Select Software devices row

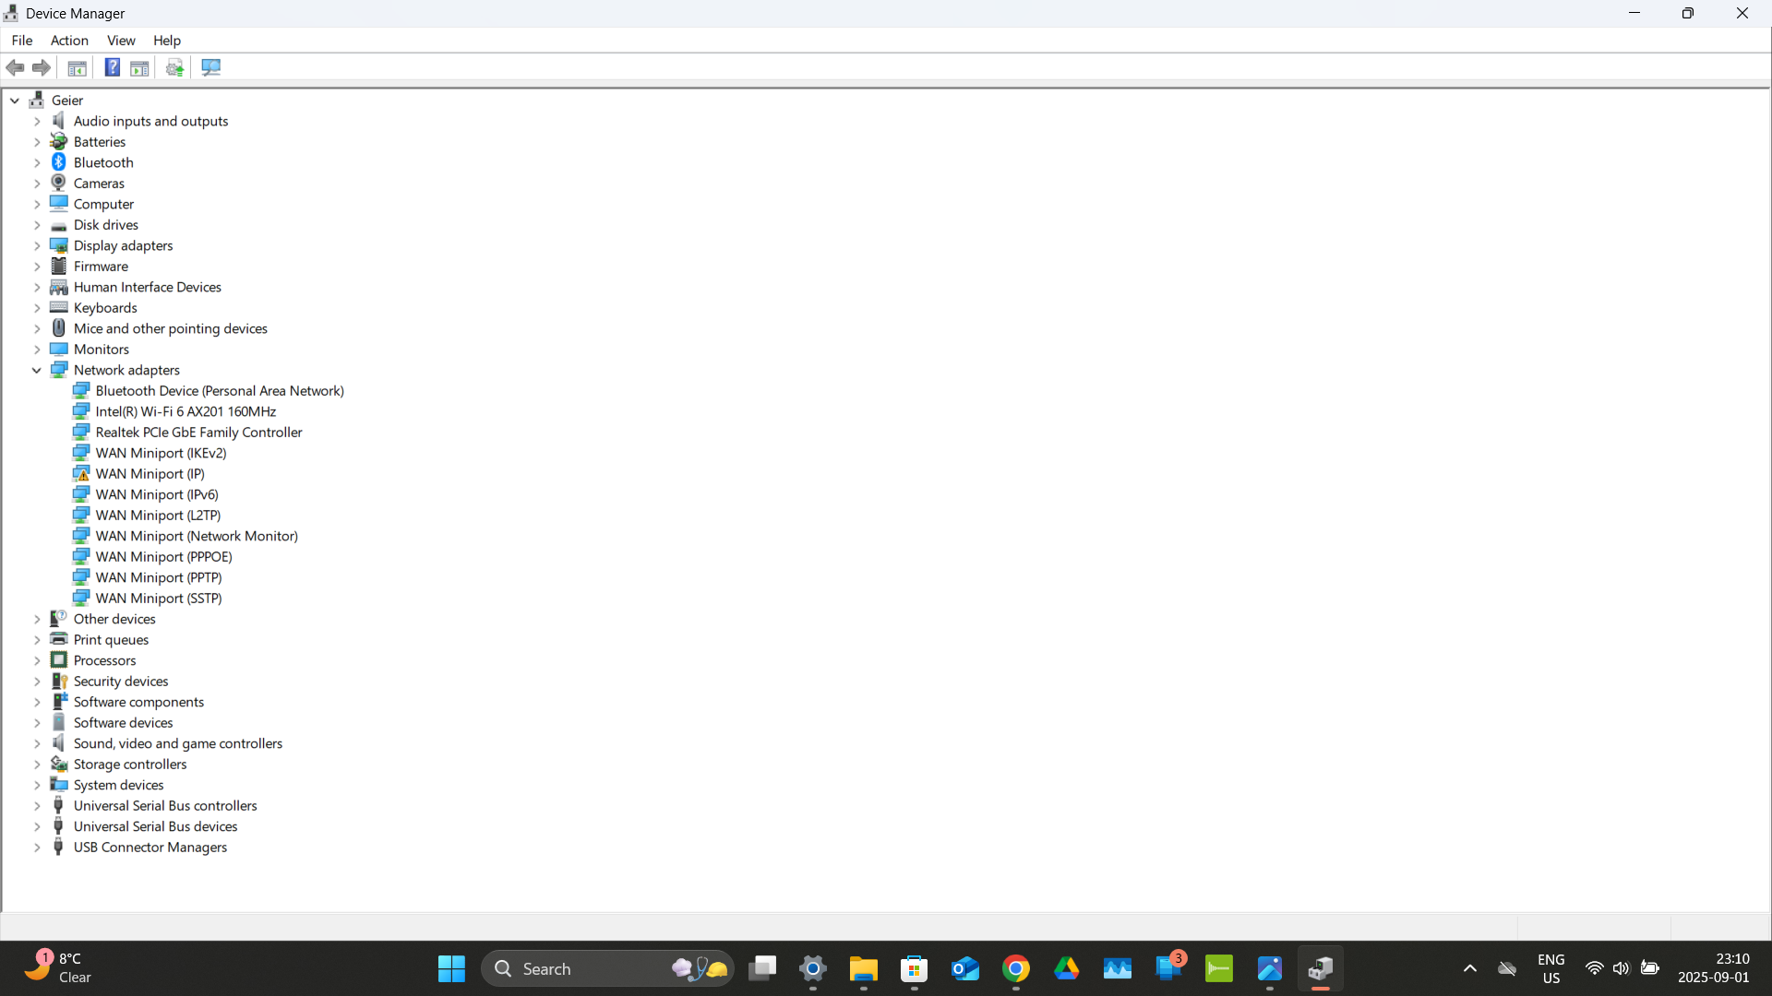tap(123, 722)
